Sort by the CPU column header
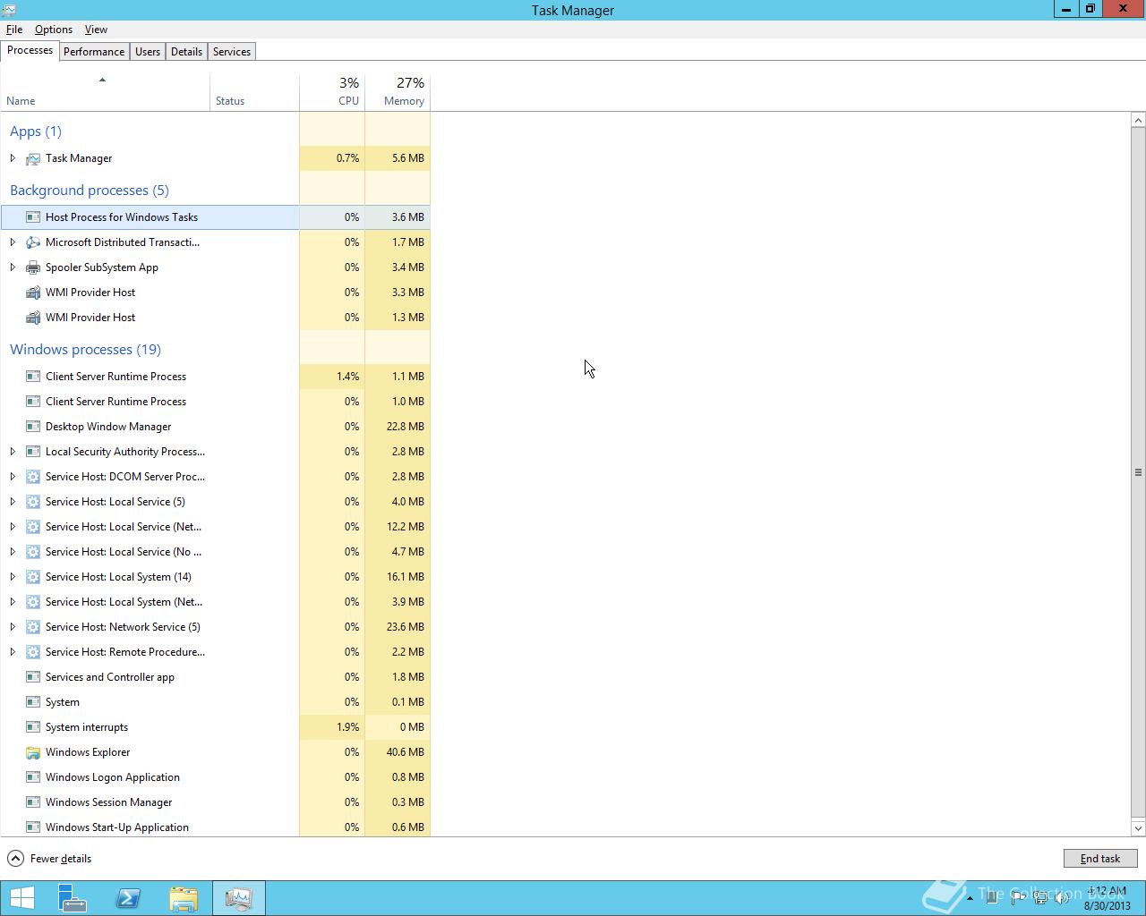 coord(332,92)
